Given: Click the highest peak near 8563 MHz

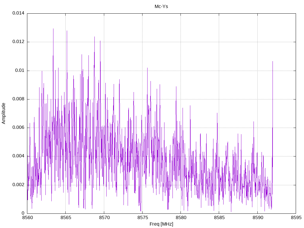Looking at the screenshot, I should (x=53, y=29).
